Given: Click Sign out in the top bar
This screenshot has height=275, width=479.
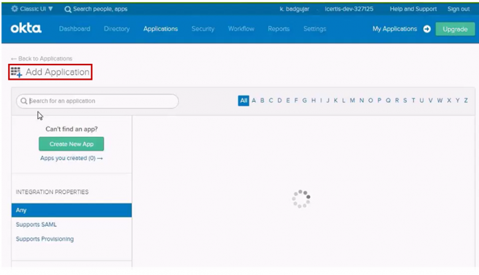Looking at the screenshot, I should click(x=458, y=9).
